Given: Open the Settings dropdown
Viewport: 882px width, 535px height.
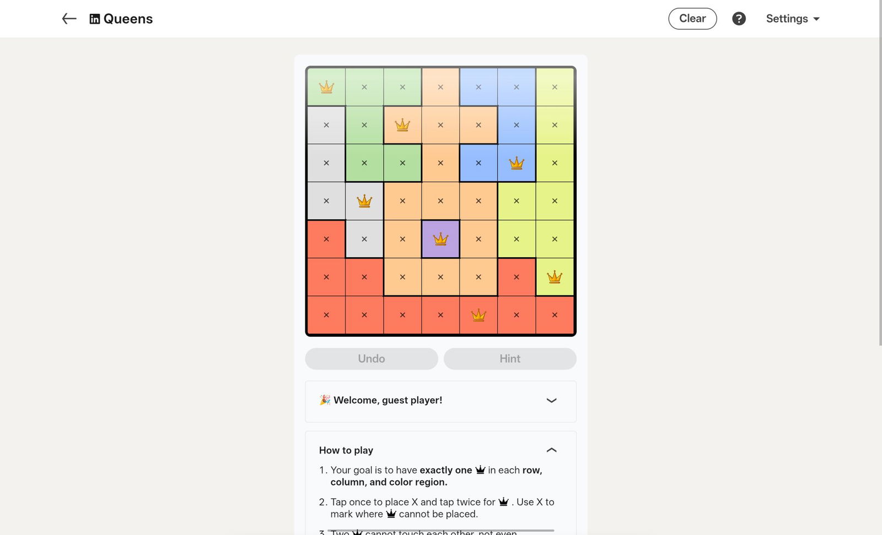Looking at the screenshot, I should (793, 19).
